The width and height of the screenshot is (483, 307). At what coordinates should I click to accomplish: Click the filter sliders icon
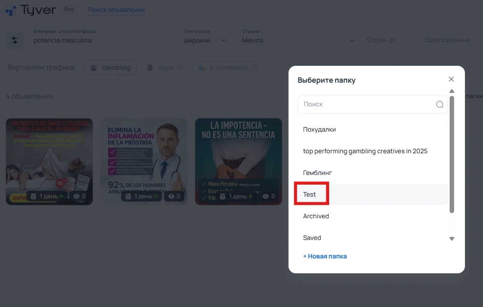(x=14, y=41)
